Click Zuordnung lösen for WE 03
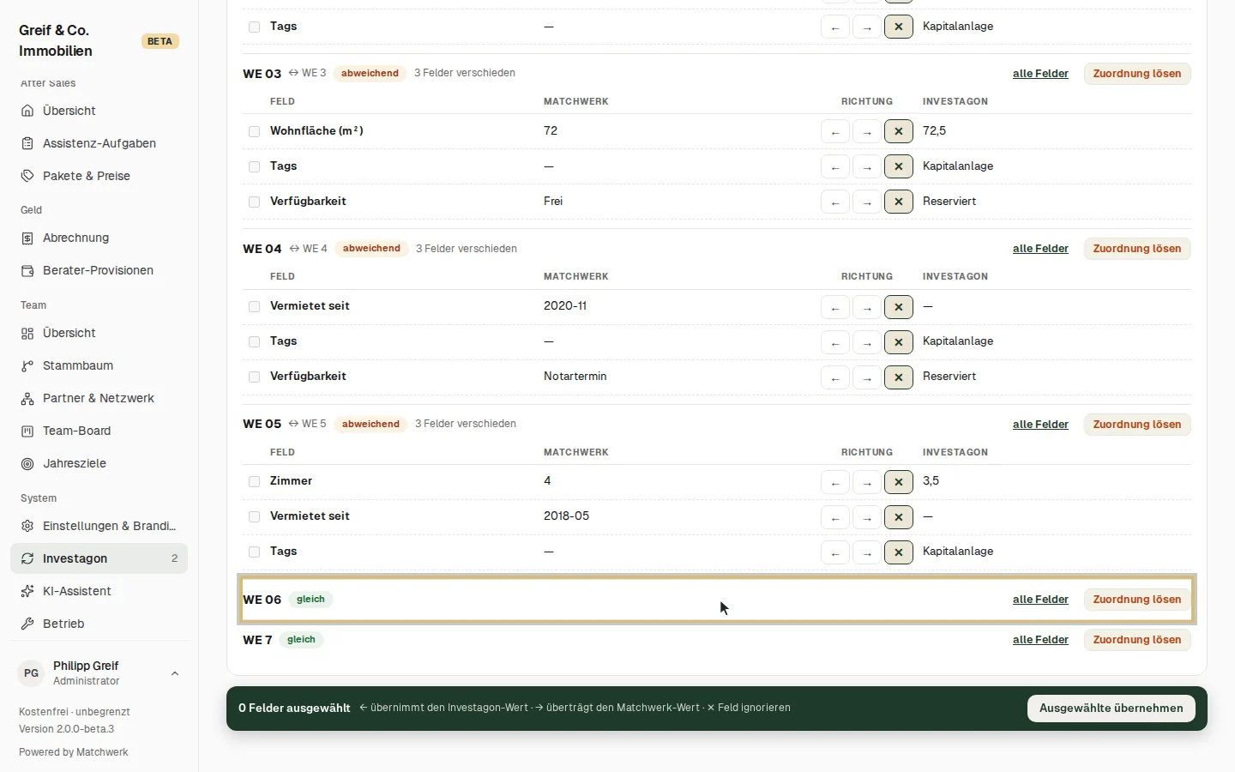The width and height of the screenshot is (1235, 772). pos(1137,74)
